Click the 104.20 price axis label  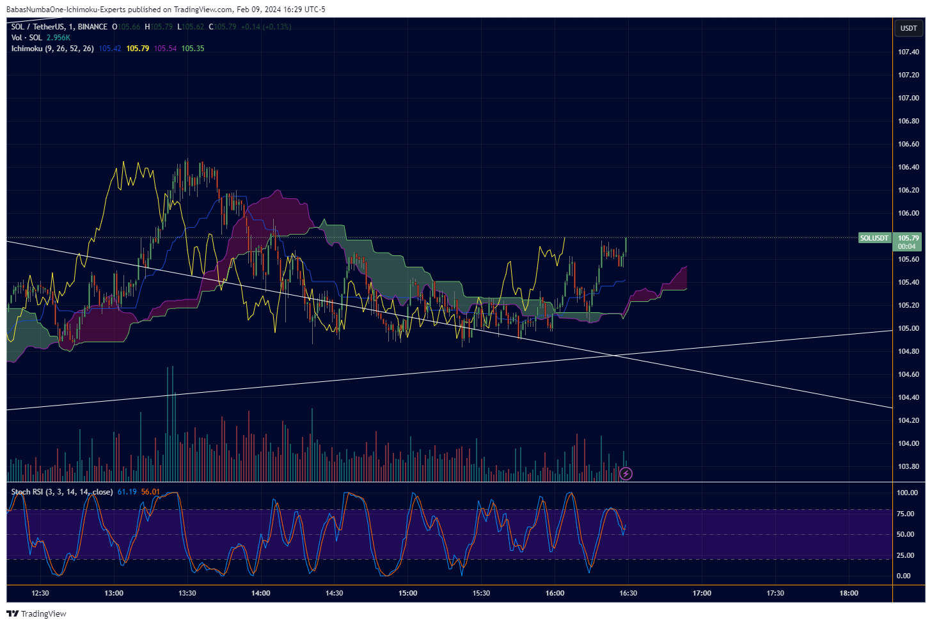[908, 420]
